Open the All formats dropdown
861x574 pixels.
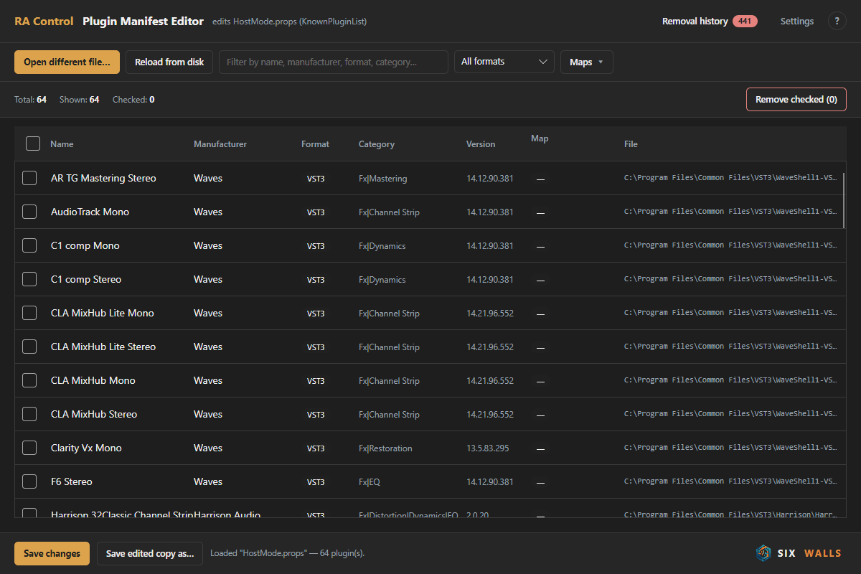point(504,62)
